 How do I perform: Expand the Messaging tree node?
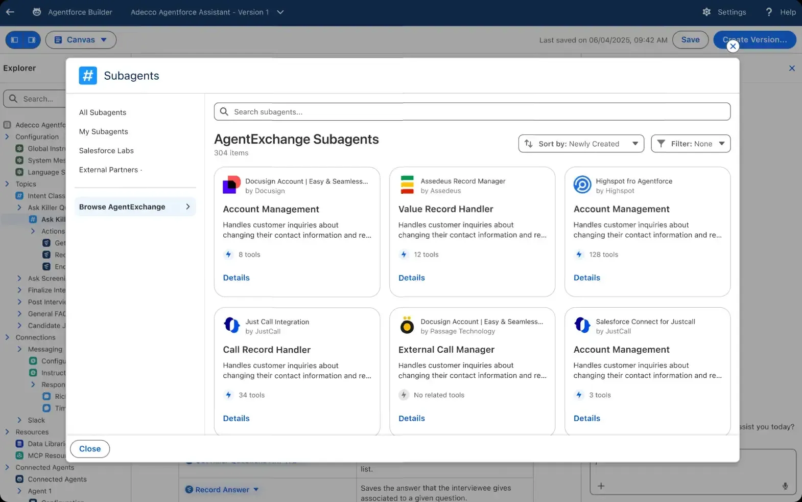pos(19,349)
